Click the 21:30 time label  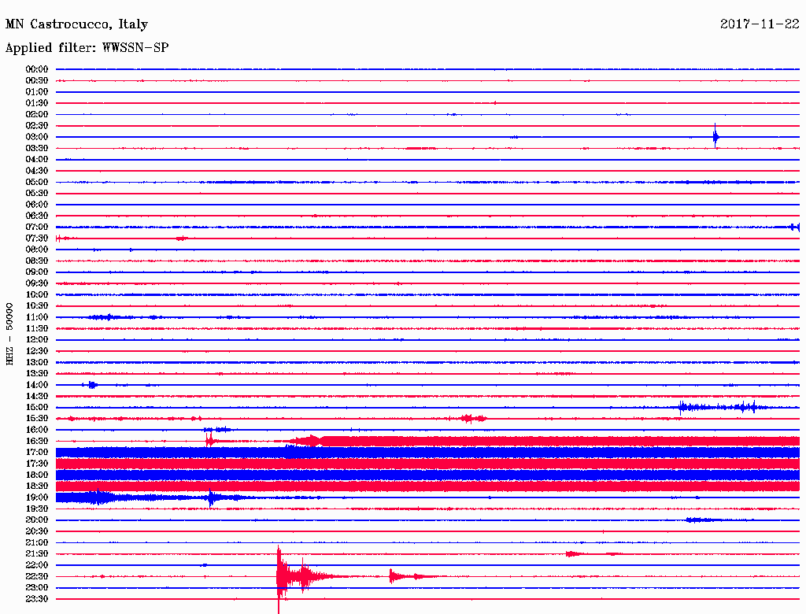[37, 554]
